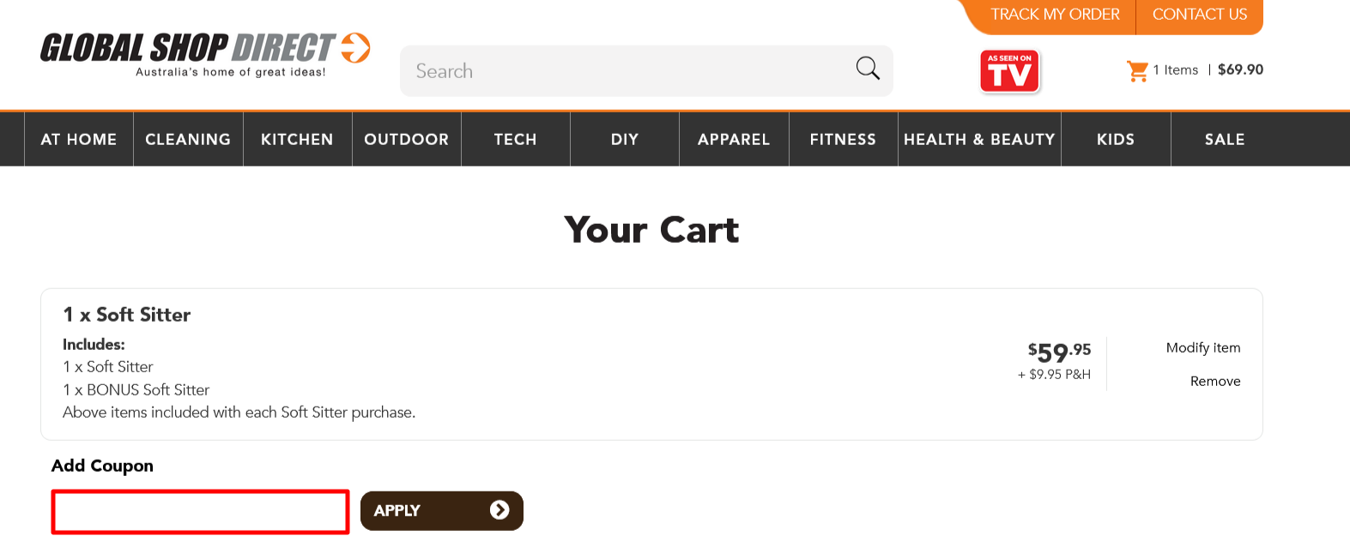Image resolution: width=1350 pixels, height=560 pixels.
Task: Open the CONTACT US link
Action: click(1200, 15)
